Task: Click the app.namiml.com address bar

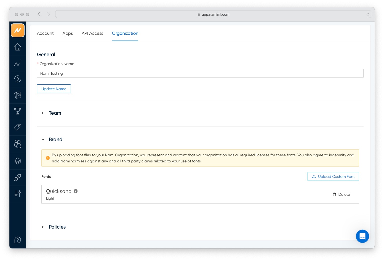Action: [214, 14]
